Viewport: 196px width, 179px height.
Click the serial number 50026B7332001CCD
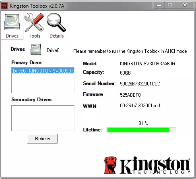[140, 84]
